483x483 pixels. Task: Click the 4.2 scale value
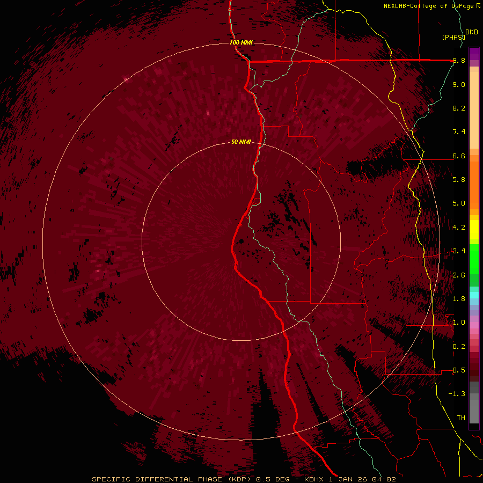(x=459, y=228)
